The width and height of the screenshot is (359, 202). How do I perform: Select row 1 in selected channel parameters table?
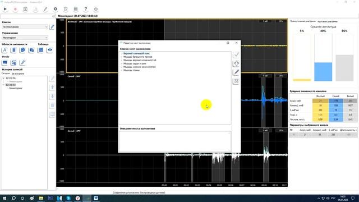point(323,135)
